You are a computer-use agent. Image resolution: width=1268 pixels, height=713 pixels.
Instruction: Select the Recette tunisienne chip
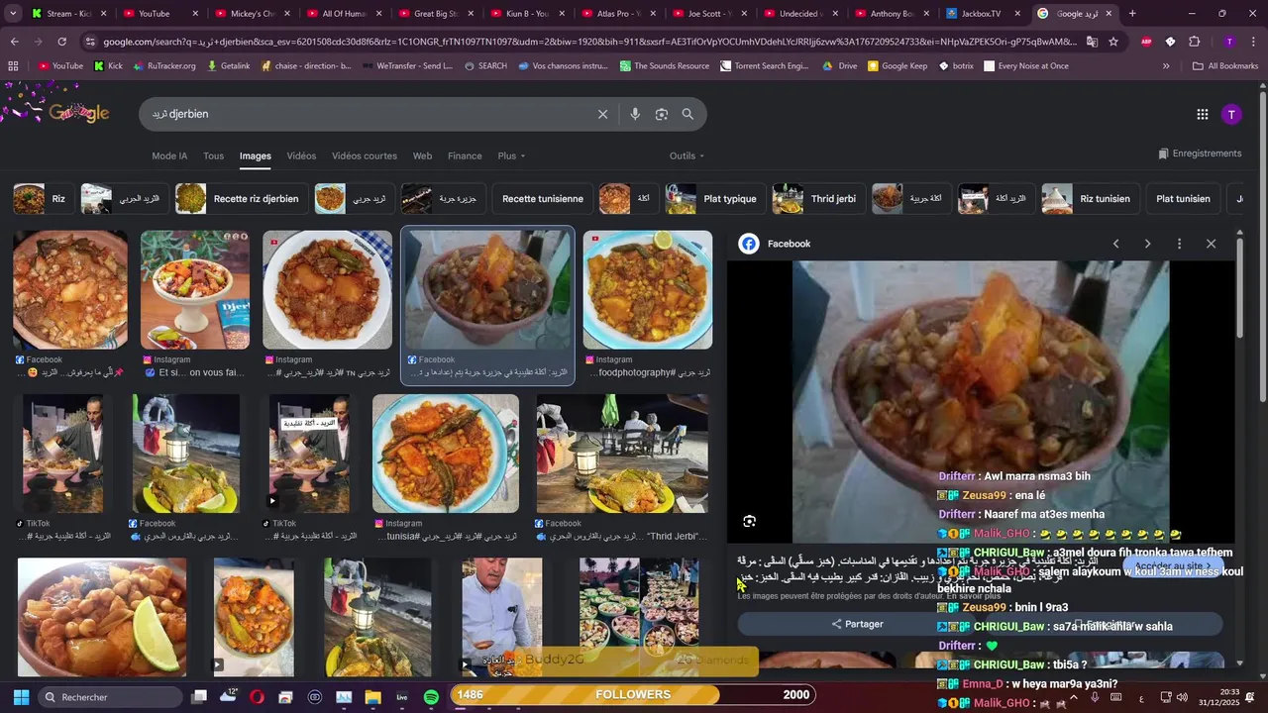[543, 199]
